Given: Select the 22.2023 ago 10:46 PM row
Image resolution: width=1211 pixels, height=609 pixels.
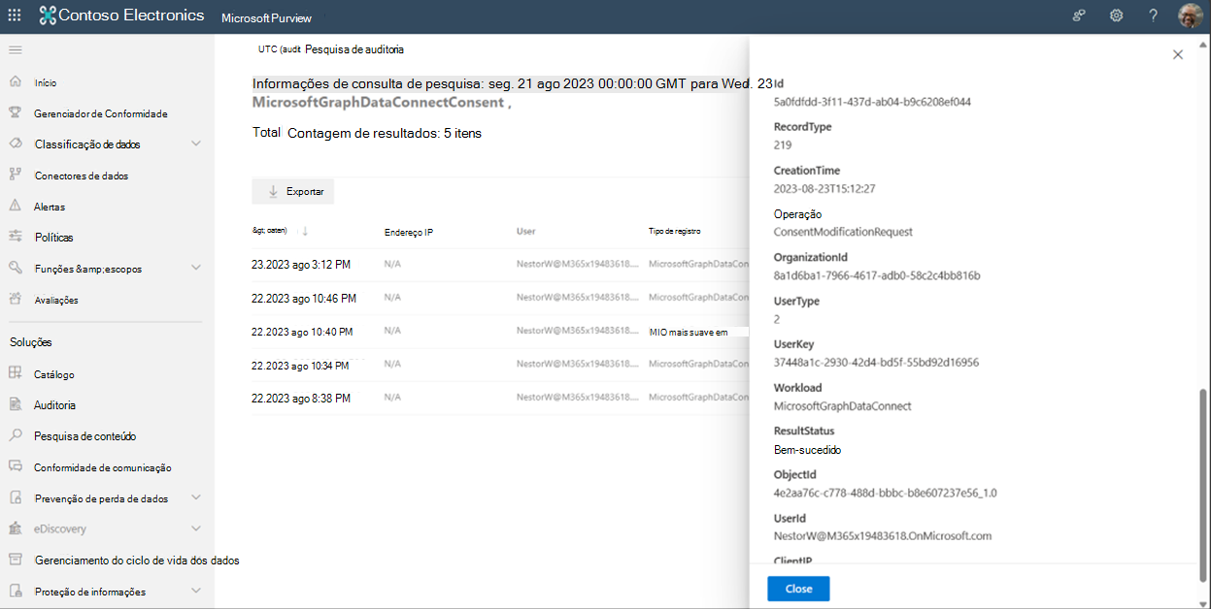Looking at the screenshot, I should (x=500, y=298).
